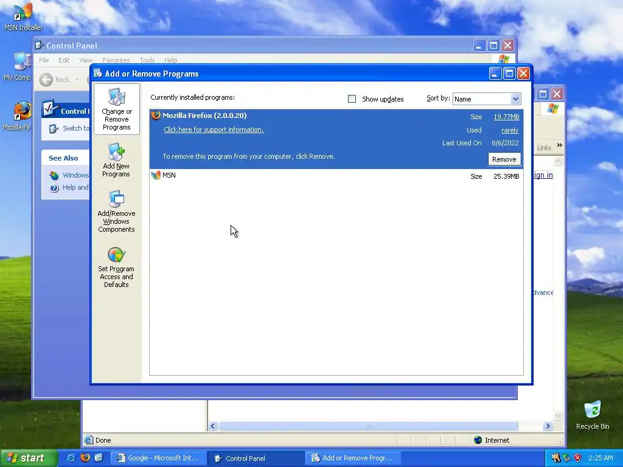Click the third Quick Launch icon

coord(99,458)
